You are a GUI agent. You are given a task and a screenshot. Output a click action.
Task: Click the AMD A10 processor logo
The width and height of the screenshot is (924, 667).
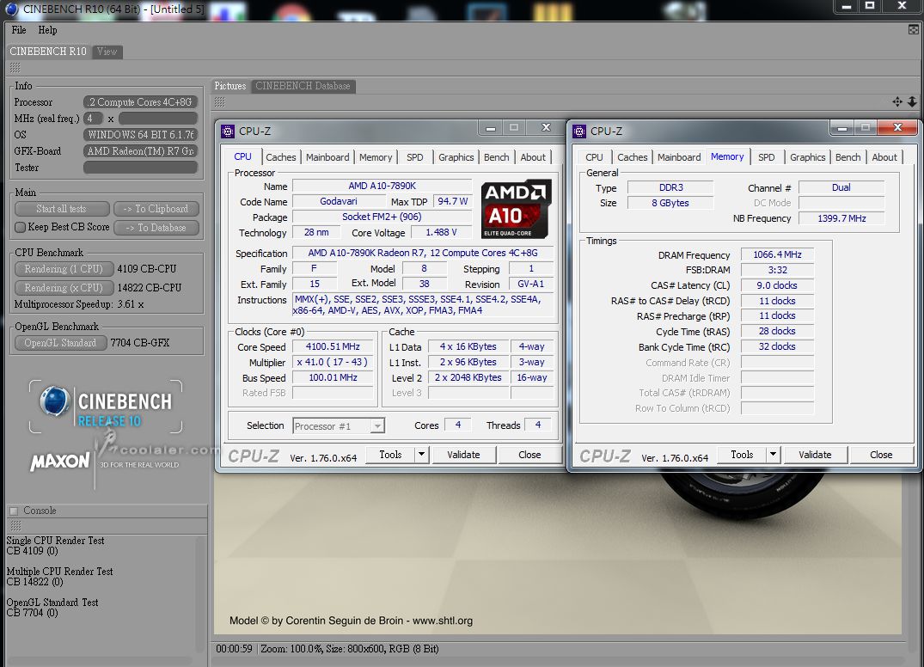[516, 209]
